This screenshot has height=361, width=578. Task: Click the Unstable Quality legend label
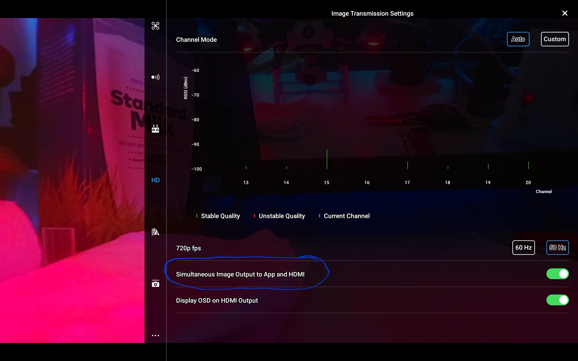tap(282, 216)
